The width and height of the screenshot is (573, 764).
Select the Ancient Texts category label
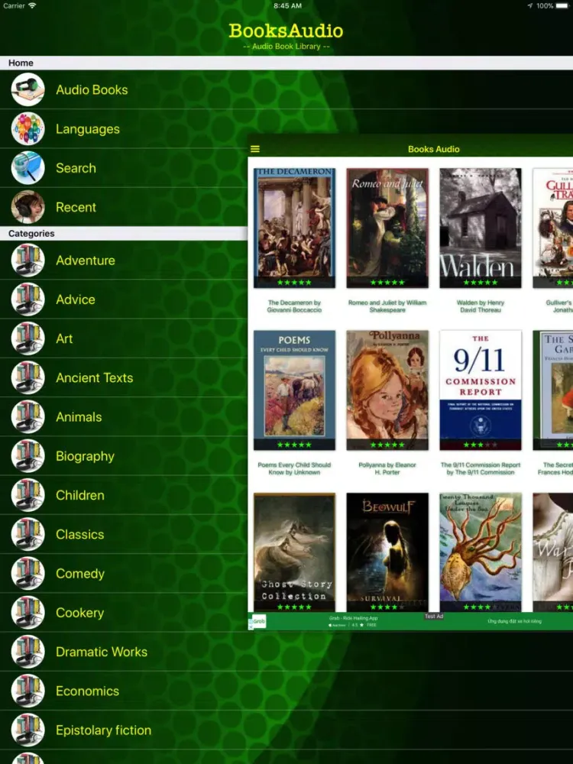click(94, 377)
